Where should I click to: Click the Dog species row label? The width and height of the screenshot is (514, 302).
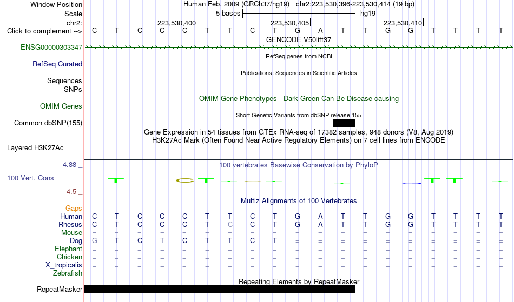76,241
